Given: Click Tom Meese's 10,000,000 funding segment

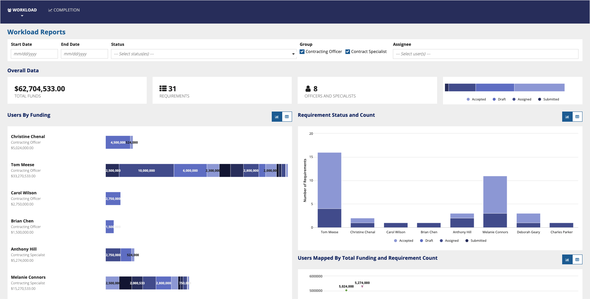Looking at the screenshot, I should click(146, 170).
